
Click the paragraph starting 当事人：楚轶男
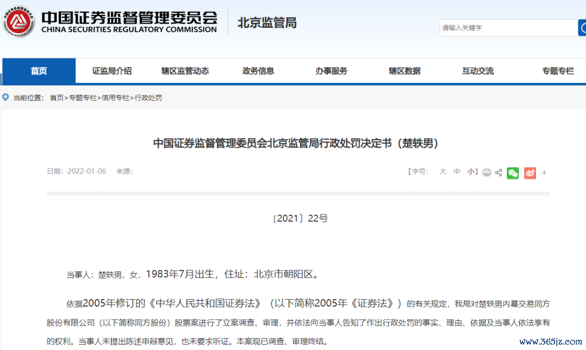(194, 274)
